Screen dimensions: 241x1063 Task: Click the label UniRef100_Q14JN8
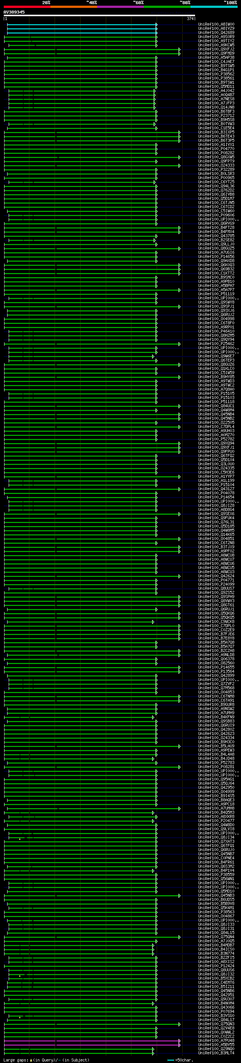[216, 107]
